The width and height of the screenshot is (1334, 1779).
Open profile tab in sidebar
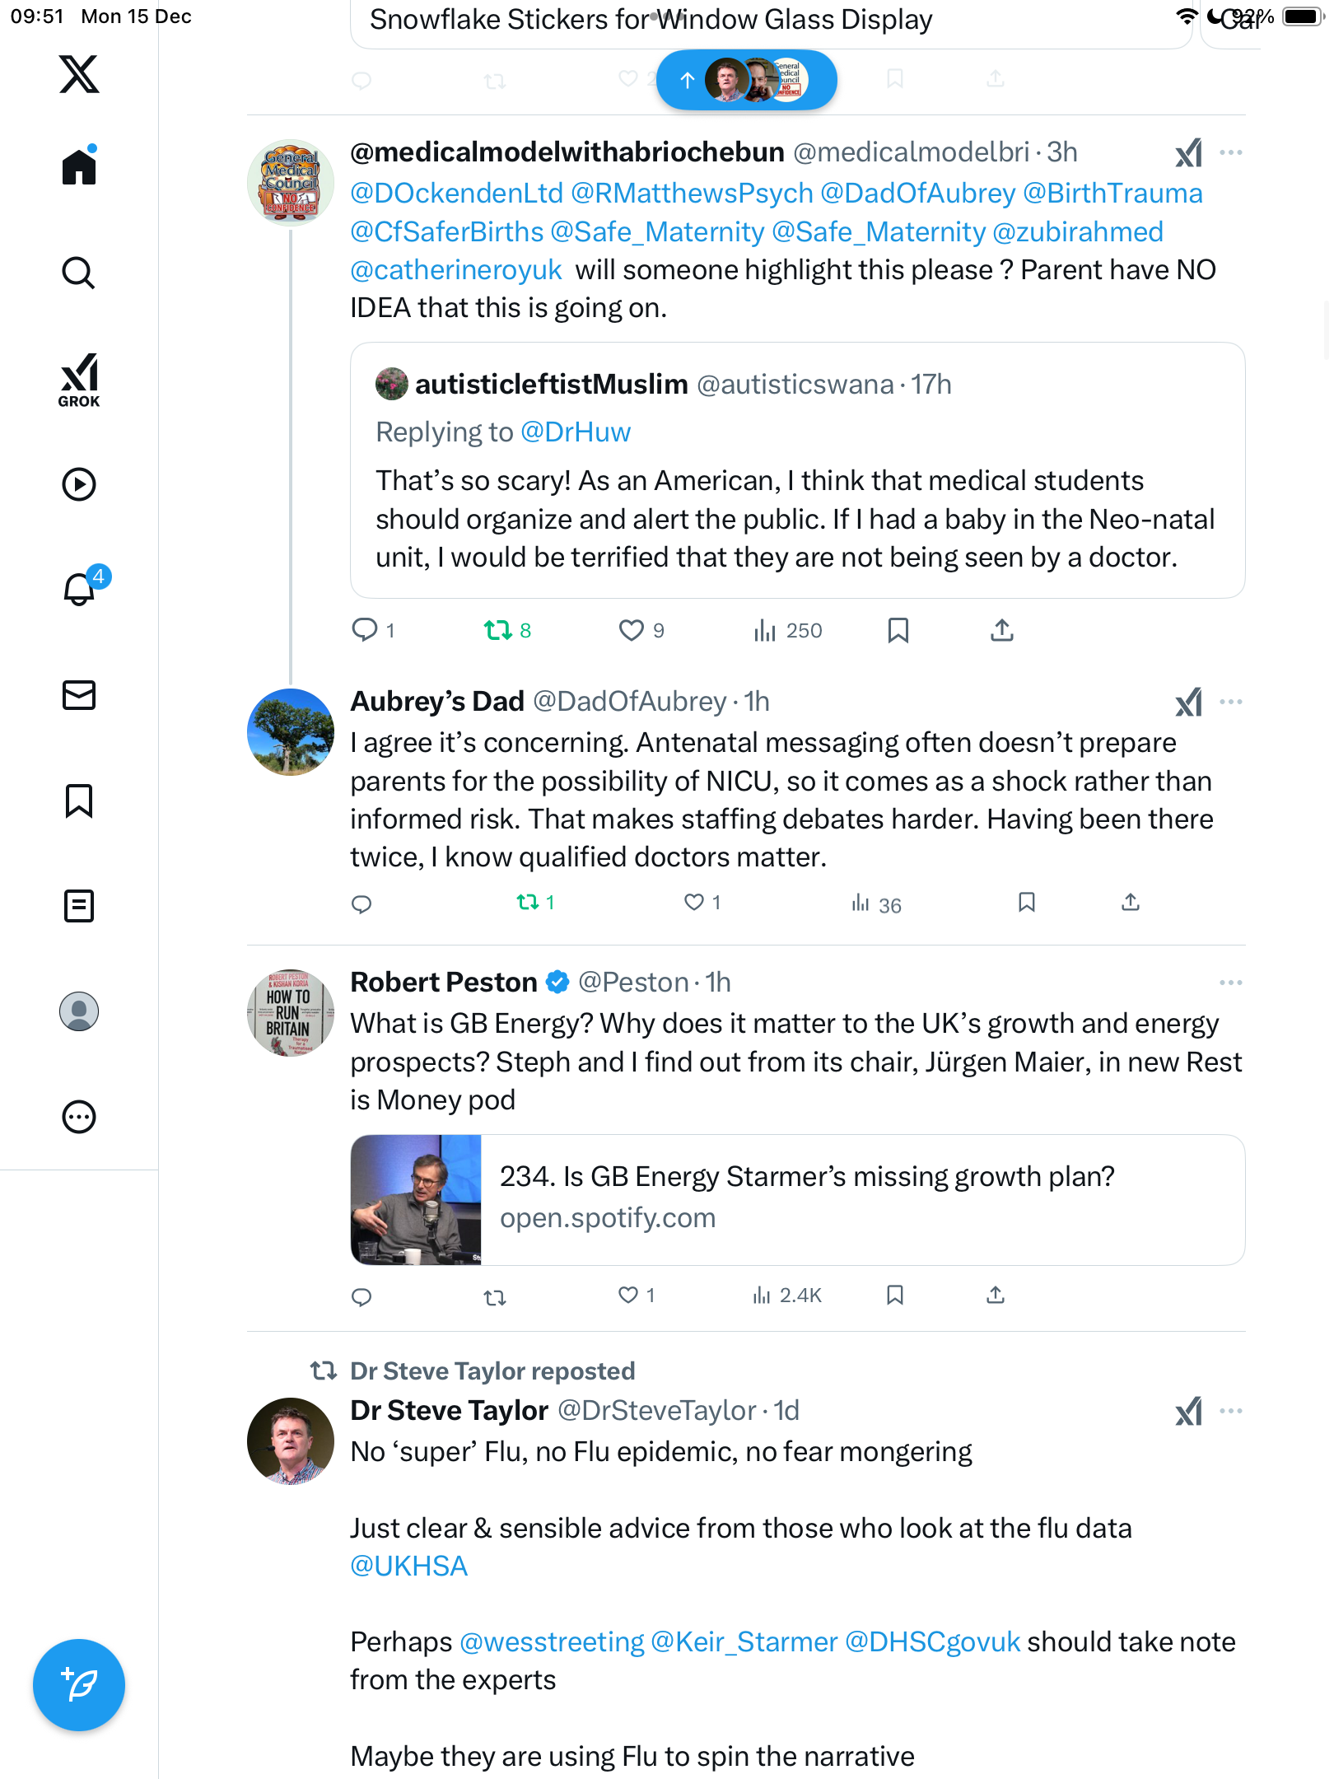[79, 1011]
